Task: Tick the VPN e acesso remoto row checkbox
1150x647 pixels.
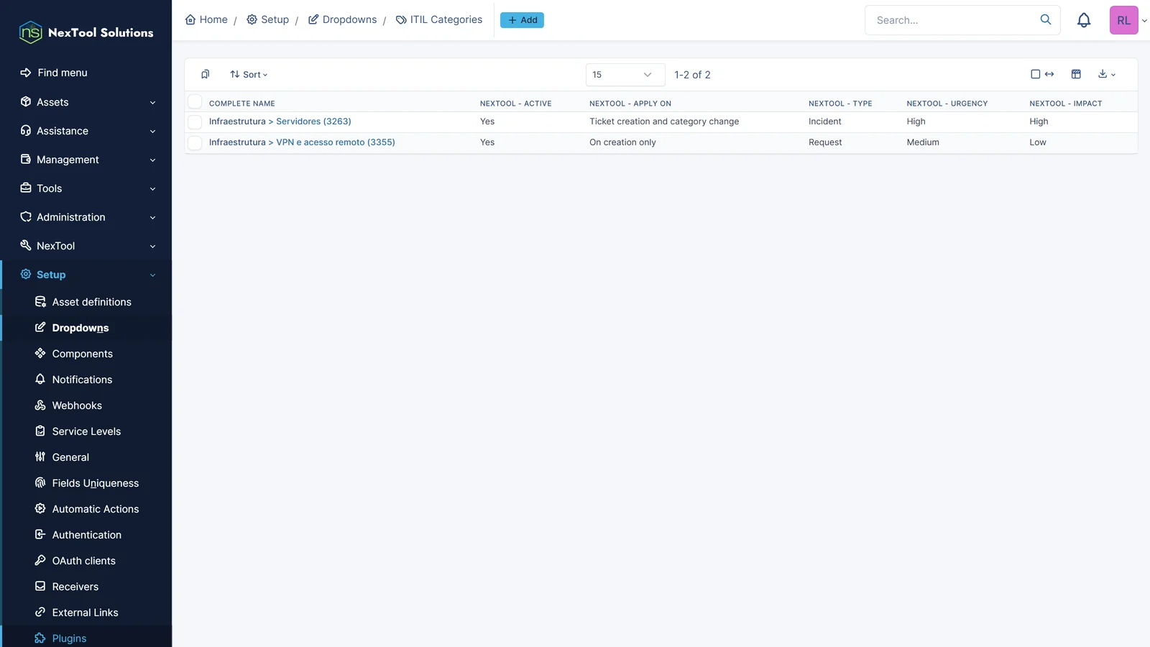Action: coord(195,143)
